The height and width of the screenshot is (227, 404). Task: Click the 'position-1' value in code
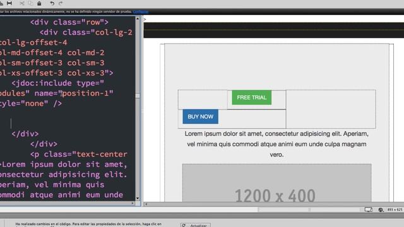tap(86, 93)
